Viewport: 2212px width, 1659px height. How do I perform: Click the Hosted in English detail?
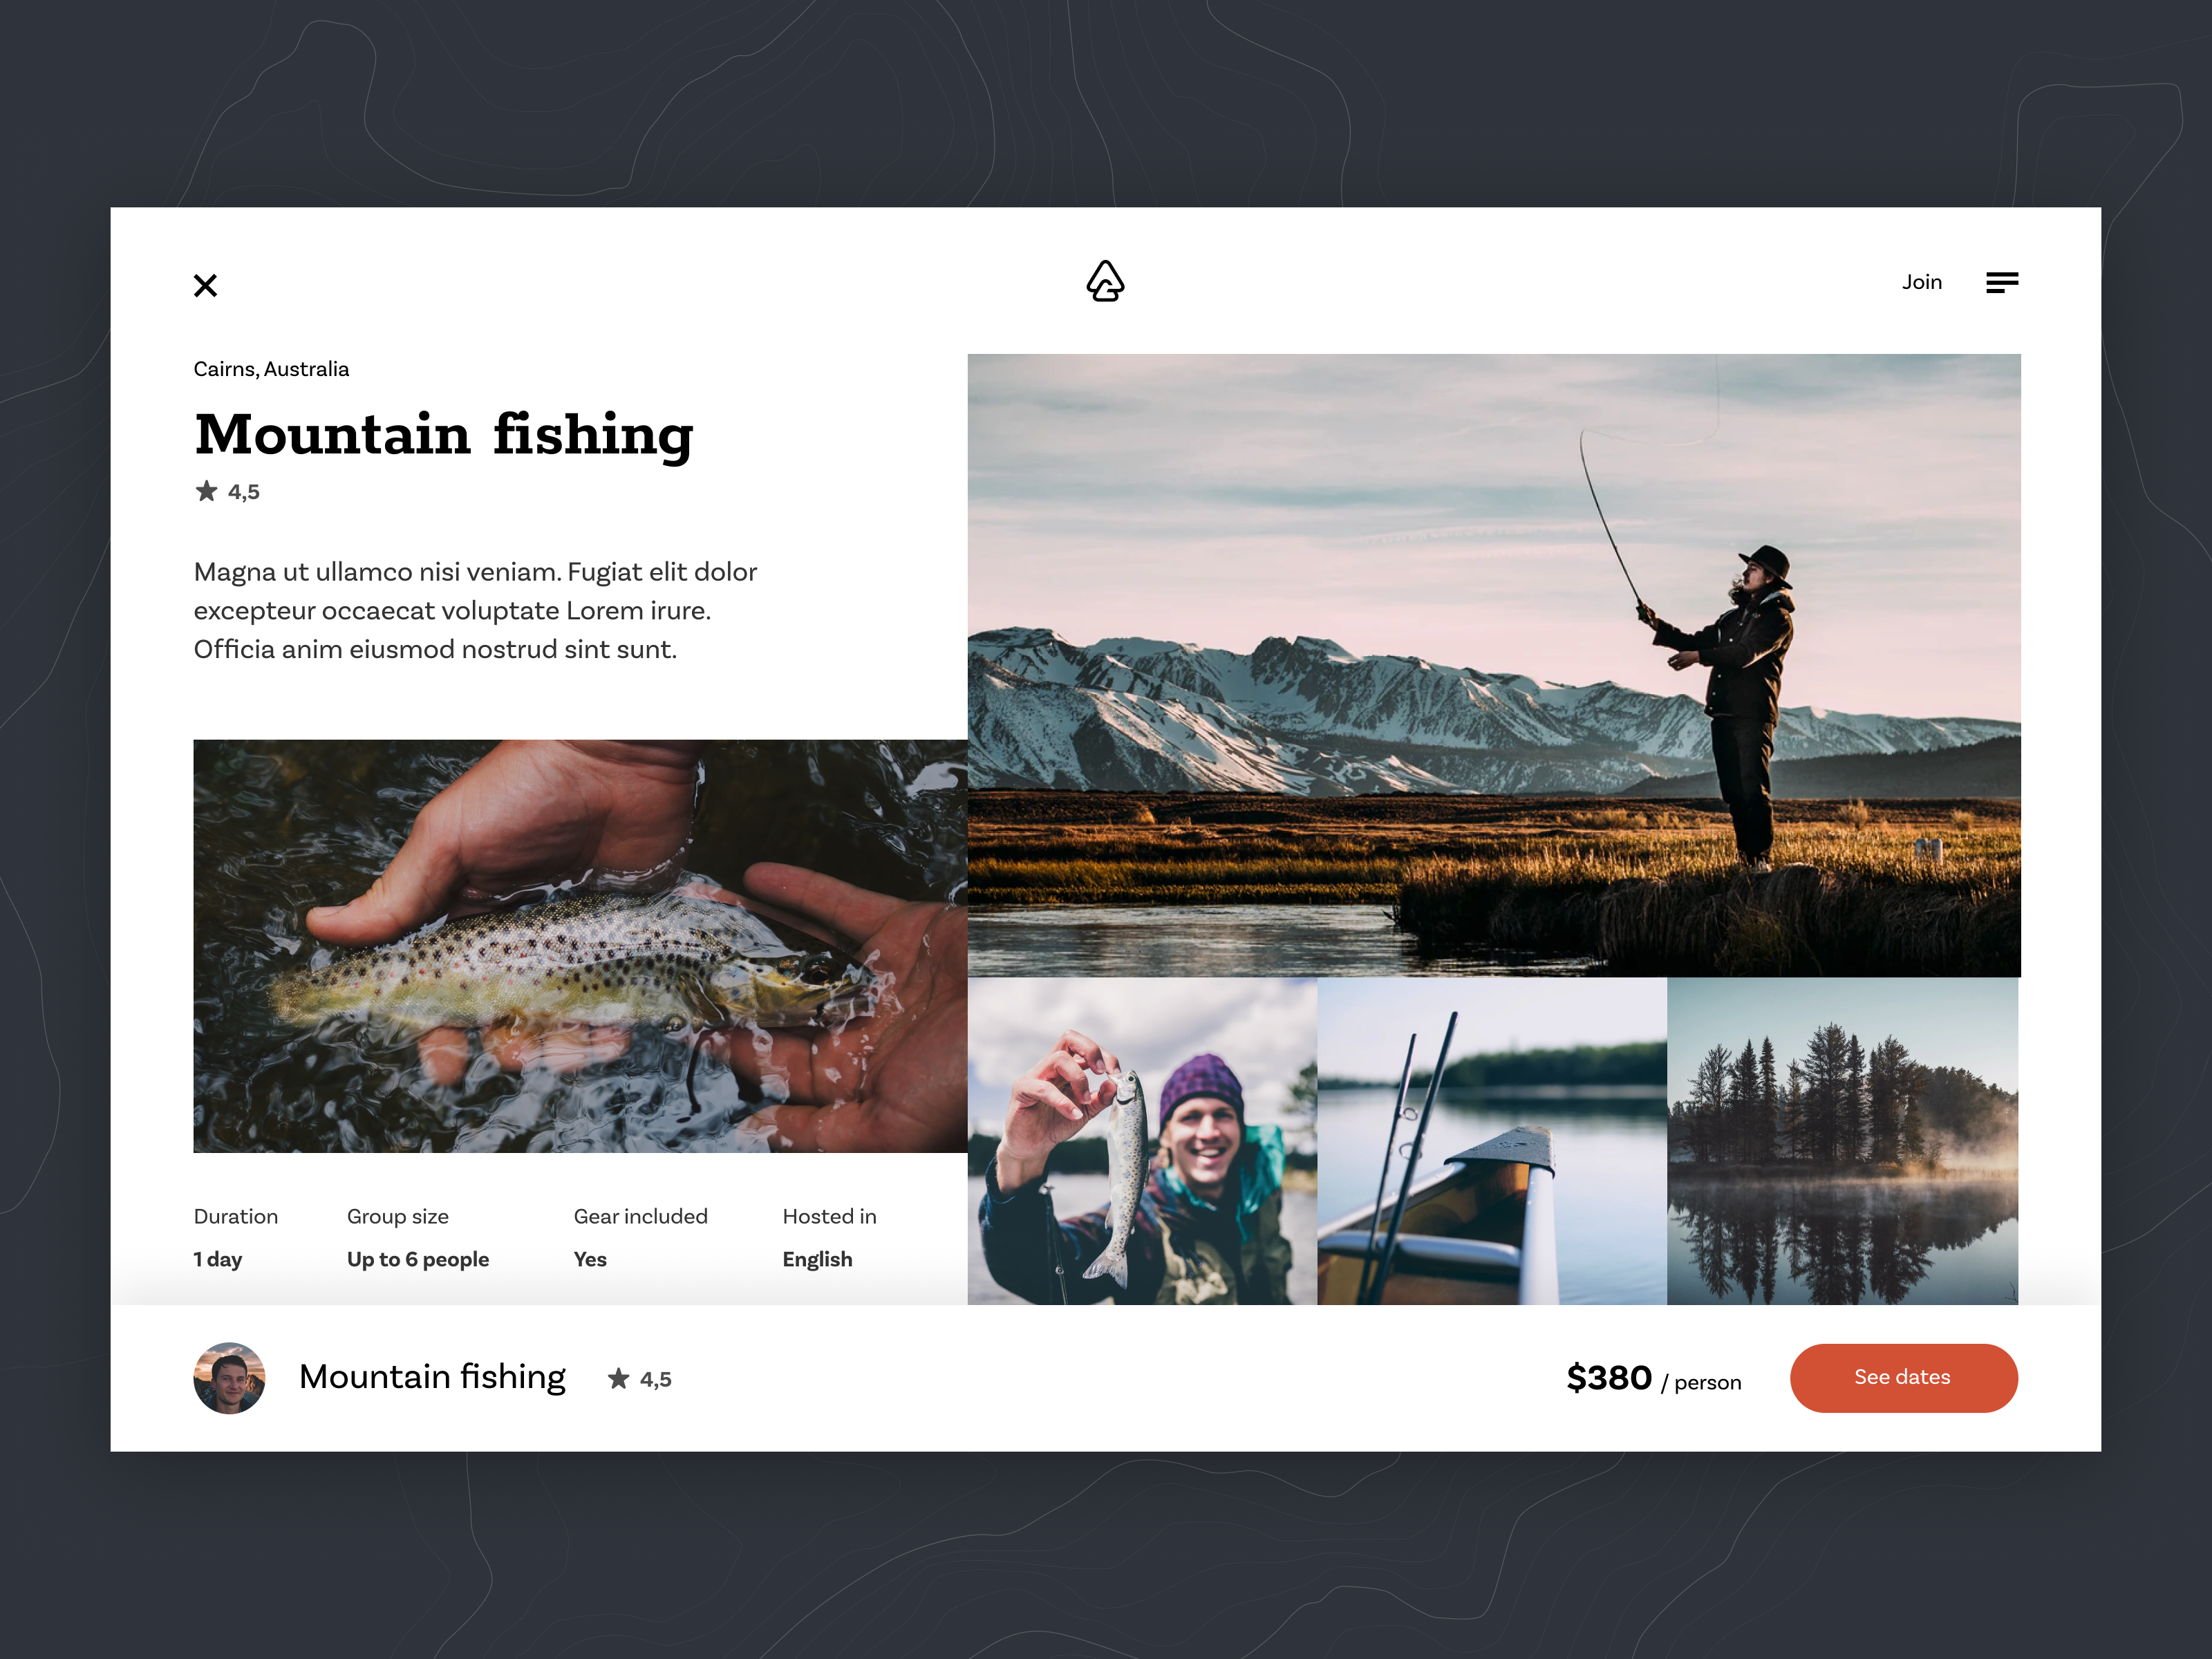[829, 1238]
